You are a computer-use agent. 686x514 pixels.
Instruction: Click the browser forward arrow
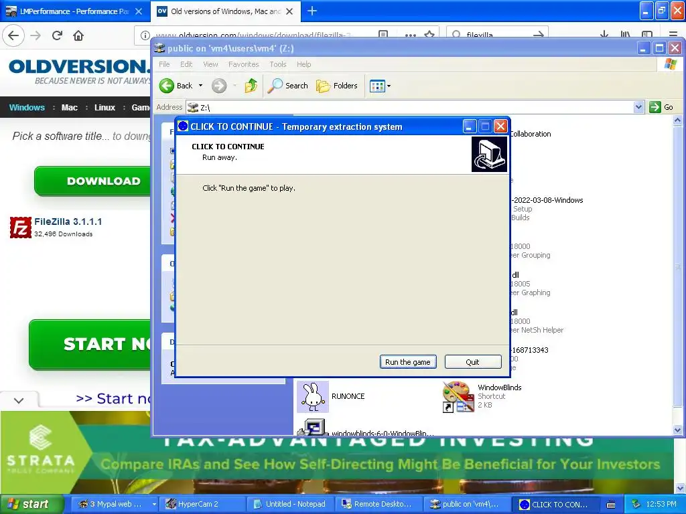click(36, 35)
